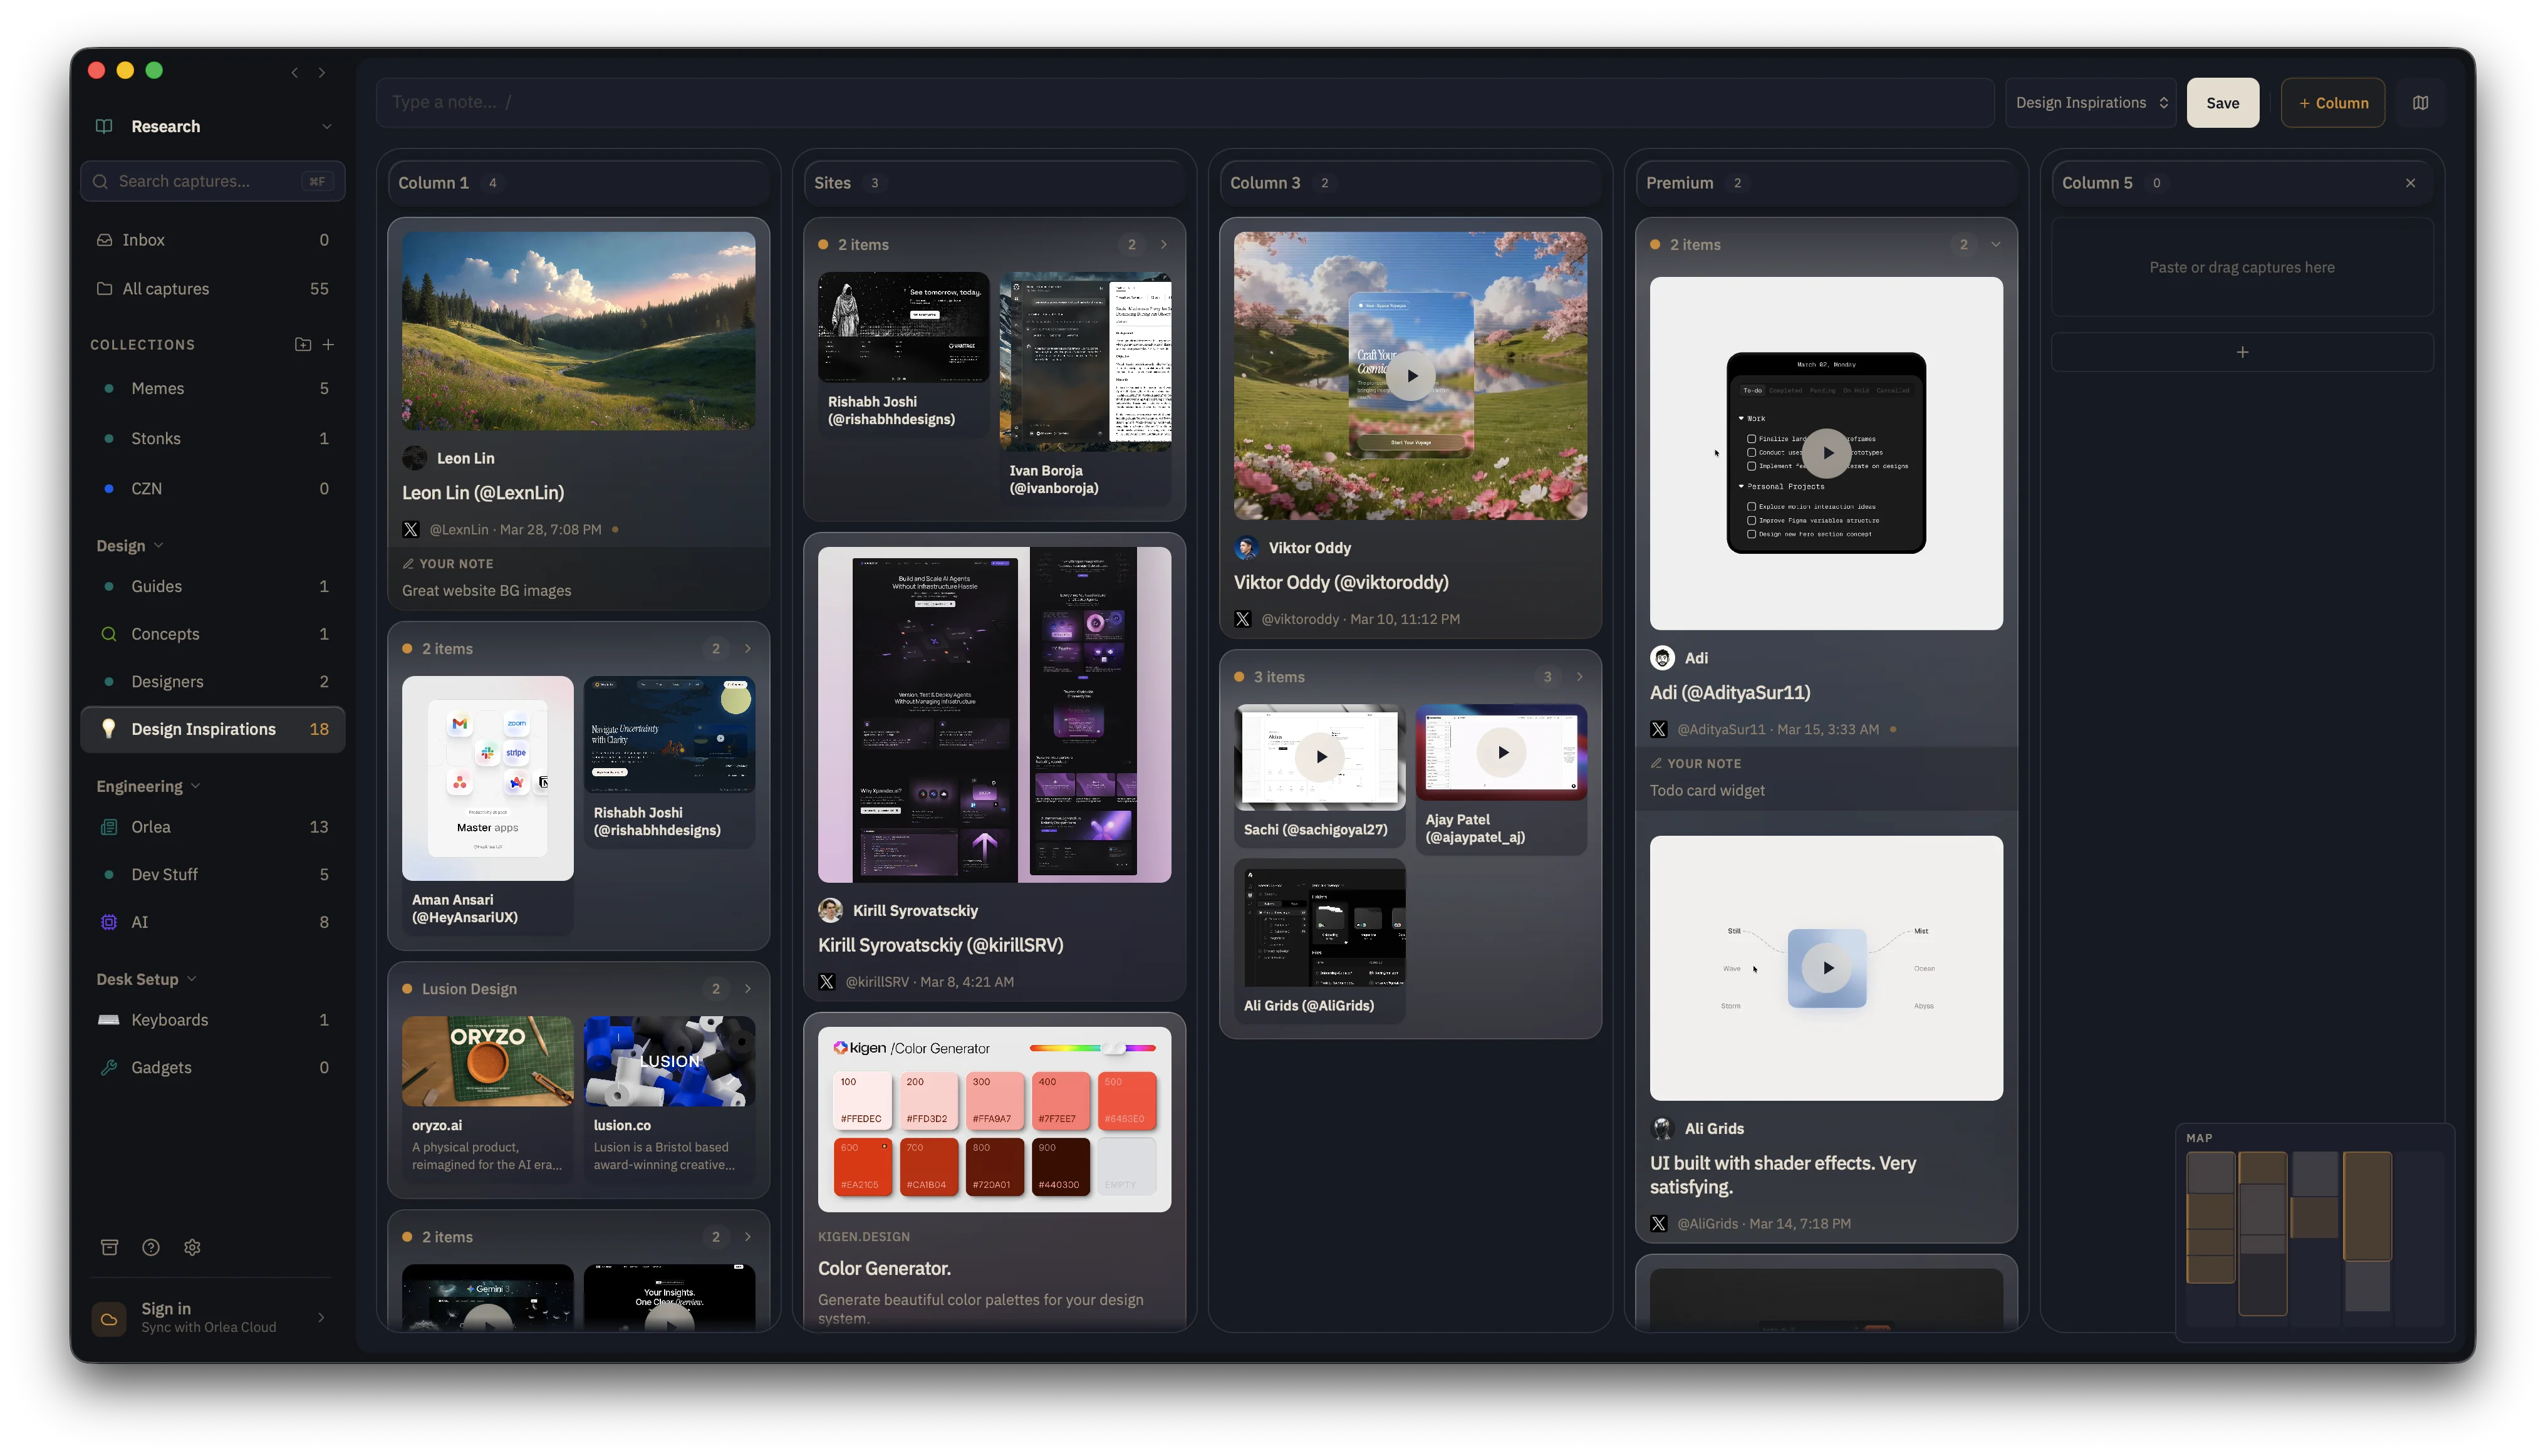Select the Design Inspirations lightbulb icon
2546x1456 pixels.
coord(109,729)
